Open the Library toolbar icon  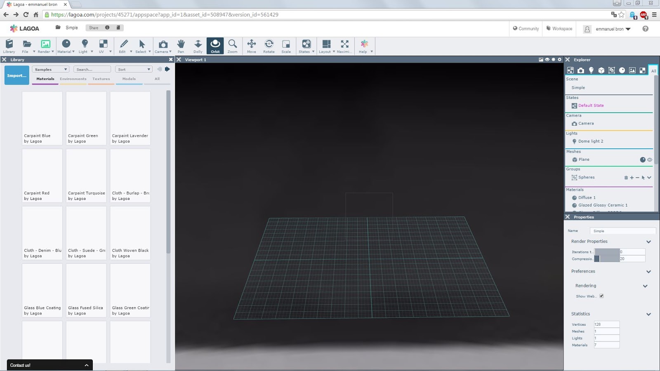9,46
